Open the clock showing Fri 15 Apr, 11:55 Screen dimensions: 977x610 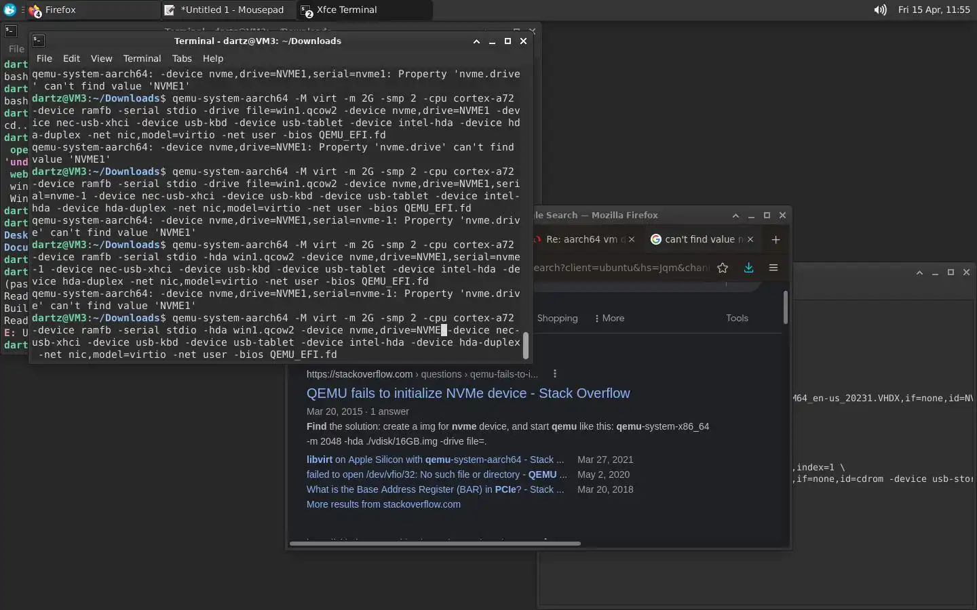tap(934, 9)
